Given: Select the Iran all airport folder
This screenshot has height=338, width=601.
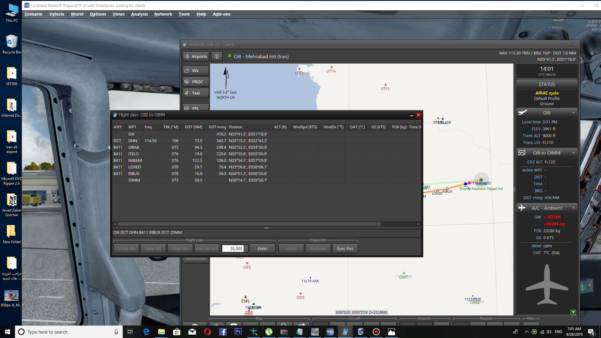Looking at the screenshot, I should point(12,142).
